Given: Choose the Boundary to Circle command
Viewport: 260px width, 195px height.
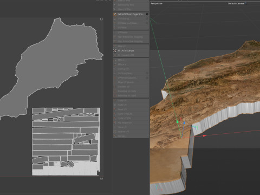Looking at the screenshot, I should pyautogui.click(x=131, y=91).
